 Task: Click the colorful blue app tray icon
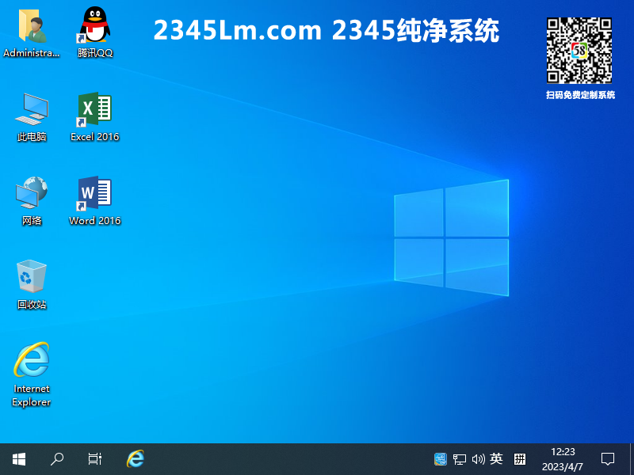[x=441, y=459]
